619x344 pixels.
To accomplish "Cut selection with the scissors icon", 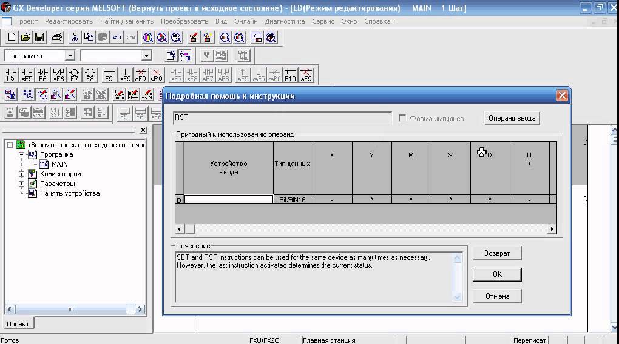I will [x=74, y=38].
